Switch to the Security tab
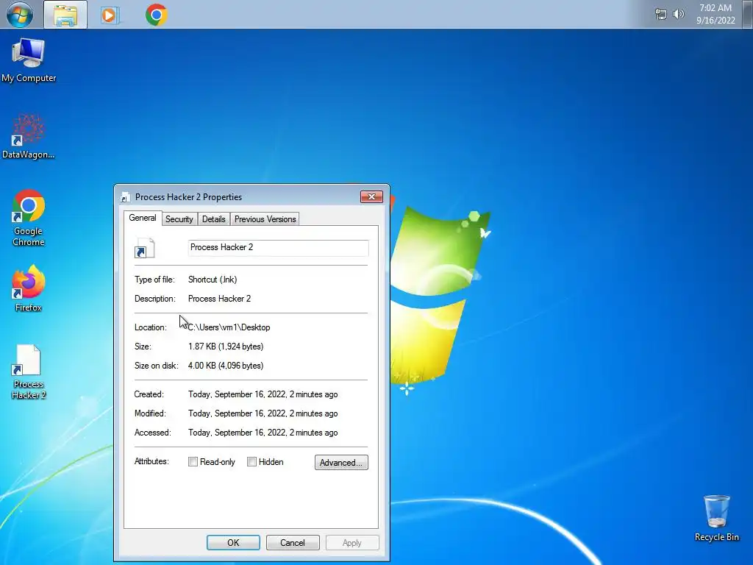The image size is (753, 565). tap(179, 219)
